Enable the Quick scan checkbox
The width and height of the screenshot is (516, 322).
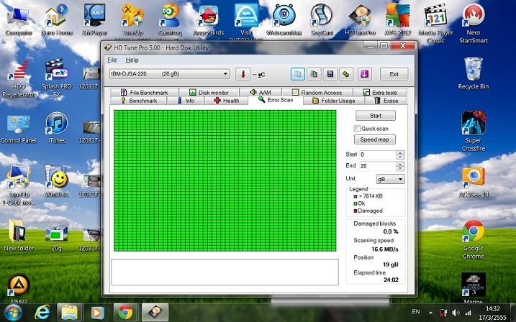coord(357,128)
